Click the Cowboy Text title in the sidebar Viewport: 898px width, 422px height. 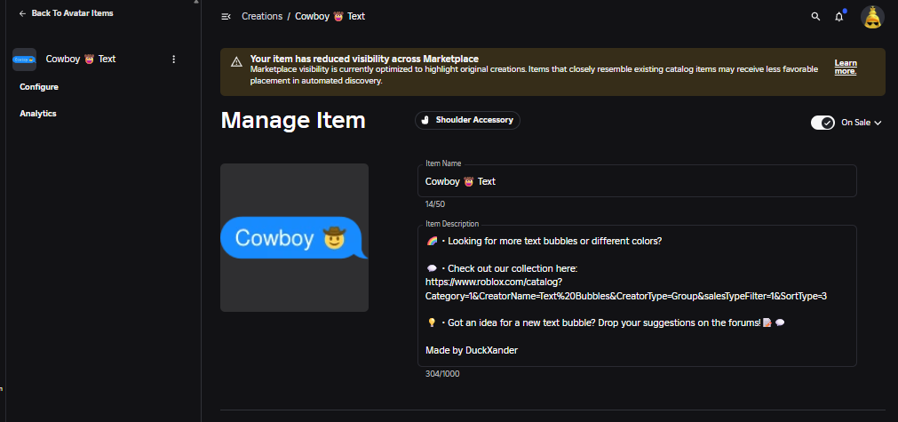pos(81,59)
